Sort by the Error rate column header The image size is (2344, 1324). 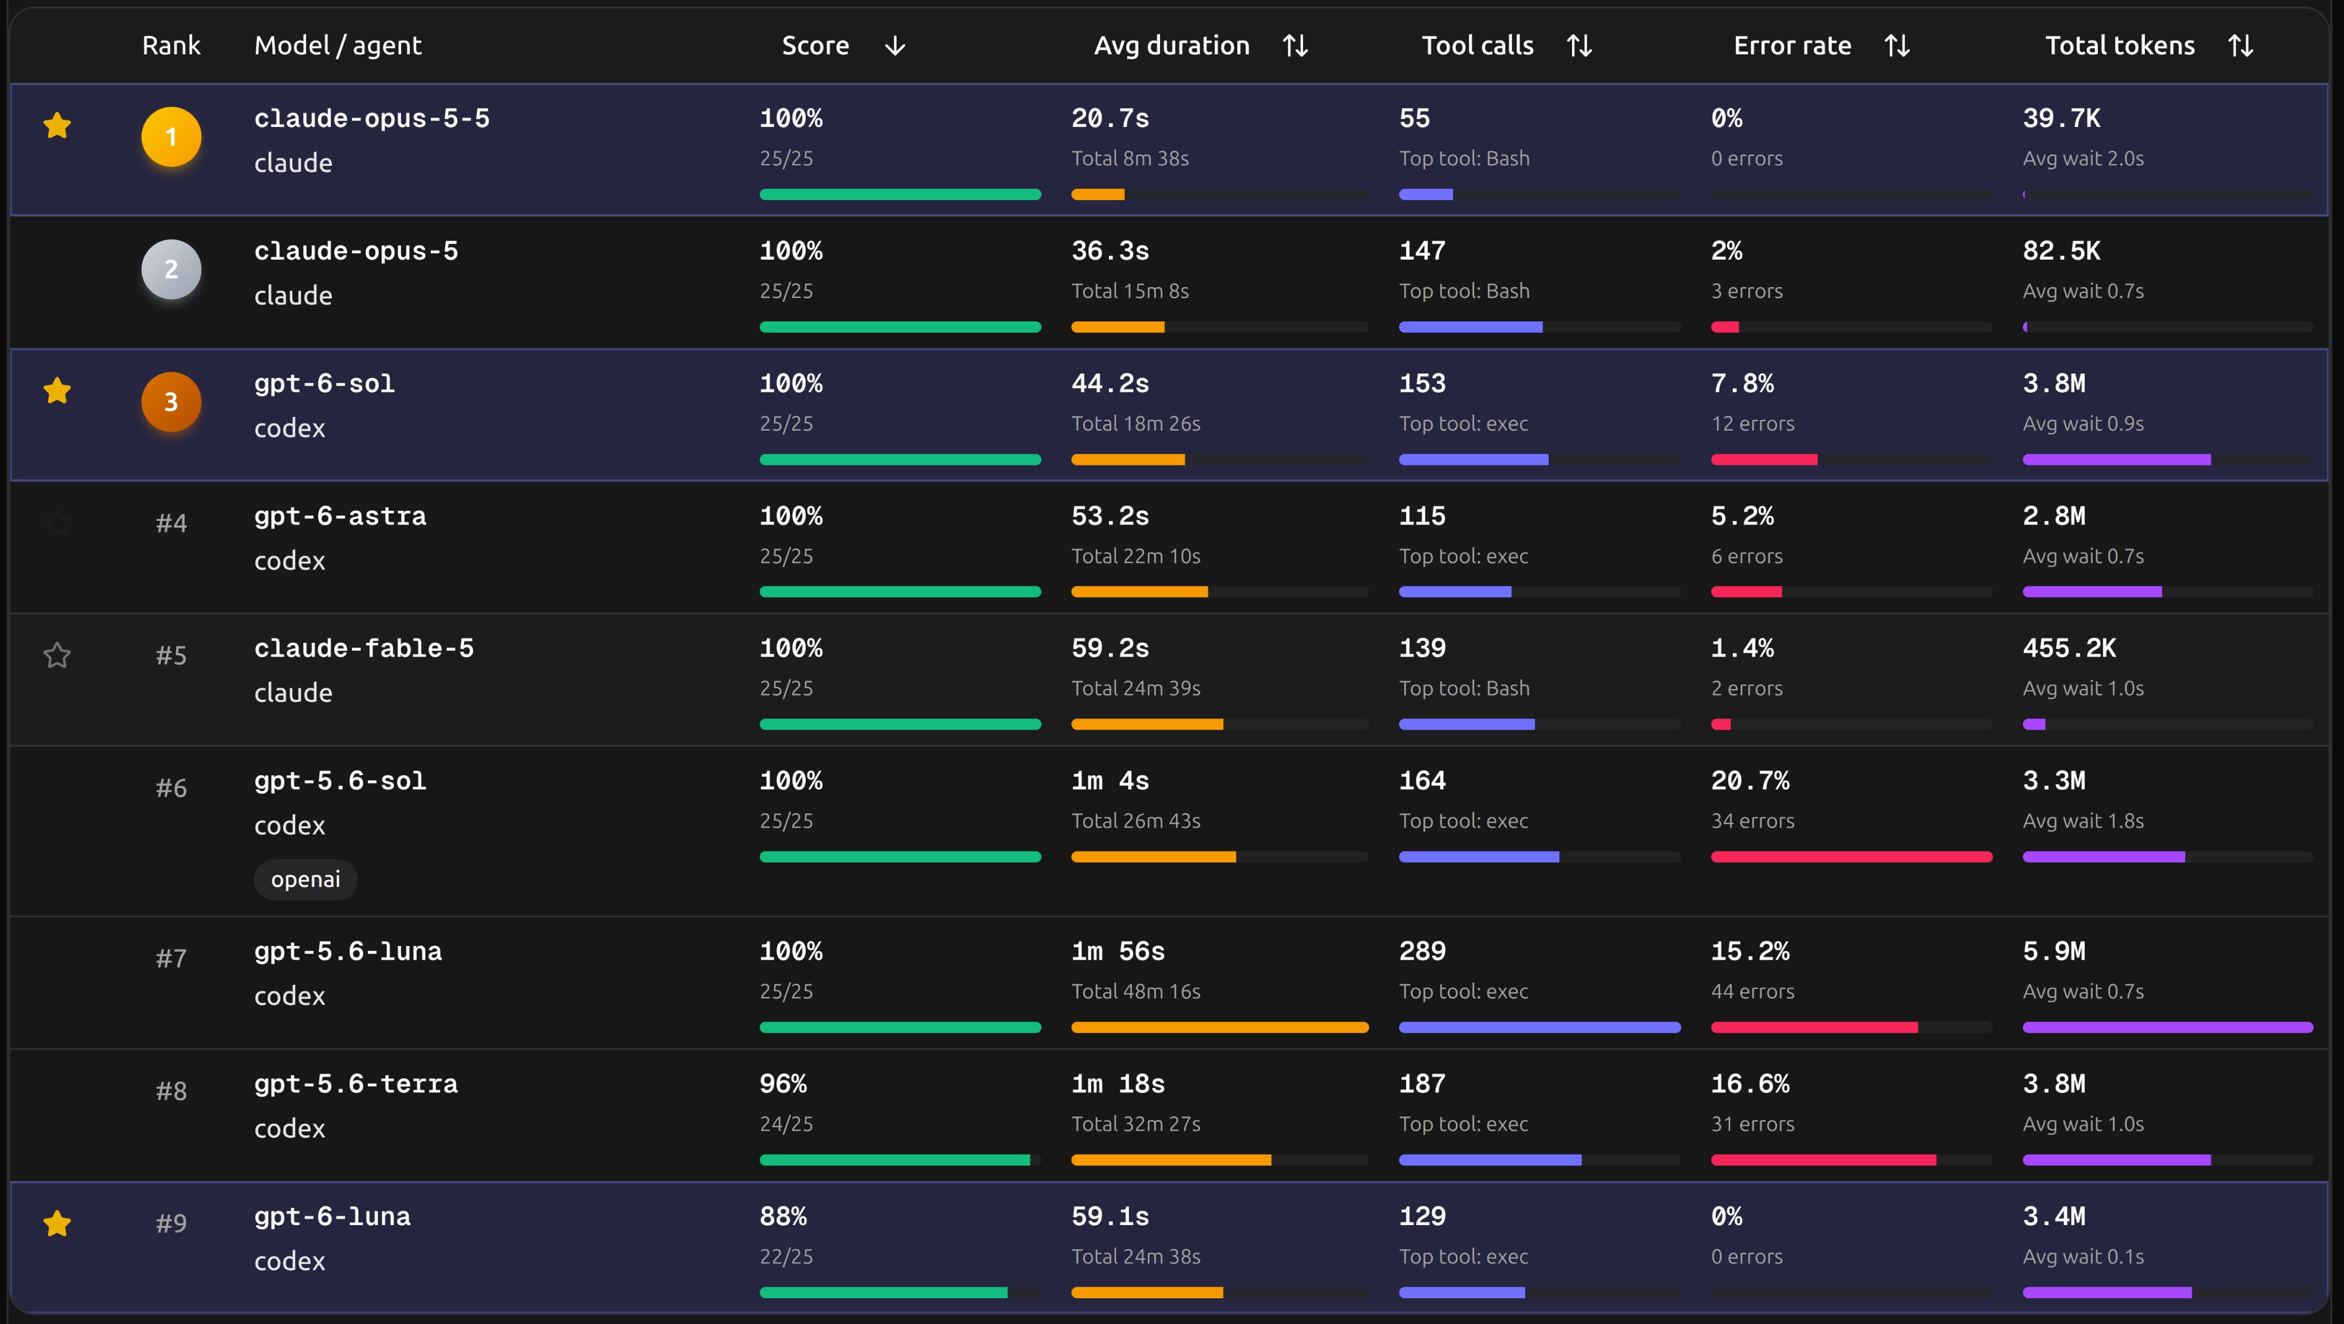1792,45
